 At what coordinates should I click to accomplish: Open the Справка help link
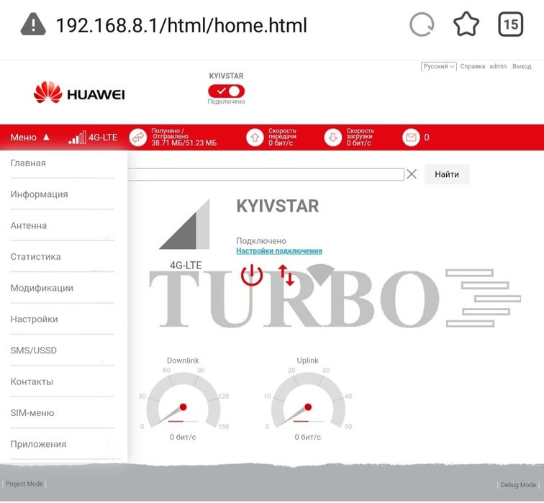[473, 66]
